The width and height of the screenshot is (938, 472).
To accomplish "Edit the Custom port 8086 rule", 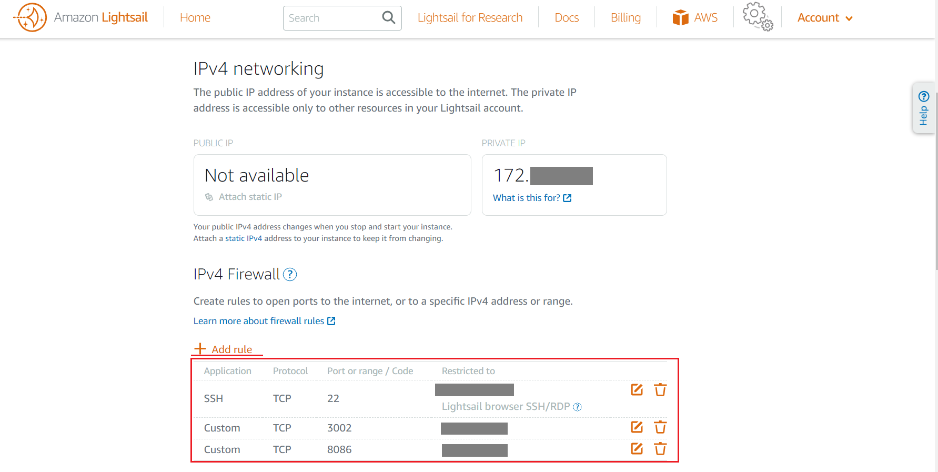I will 637,449.
